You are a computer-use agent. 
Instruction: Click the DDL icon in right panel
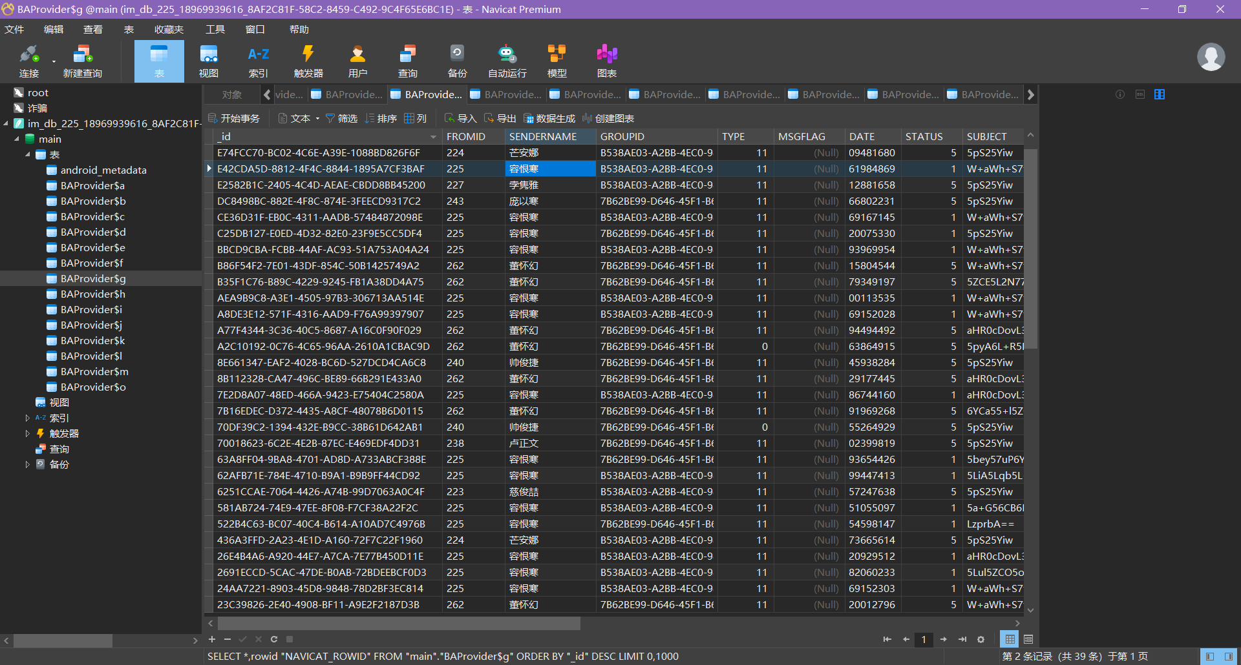[x=1140, y=94]
